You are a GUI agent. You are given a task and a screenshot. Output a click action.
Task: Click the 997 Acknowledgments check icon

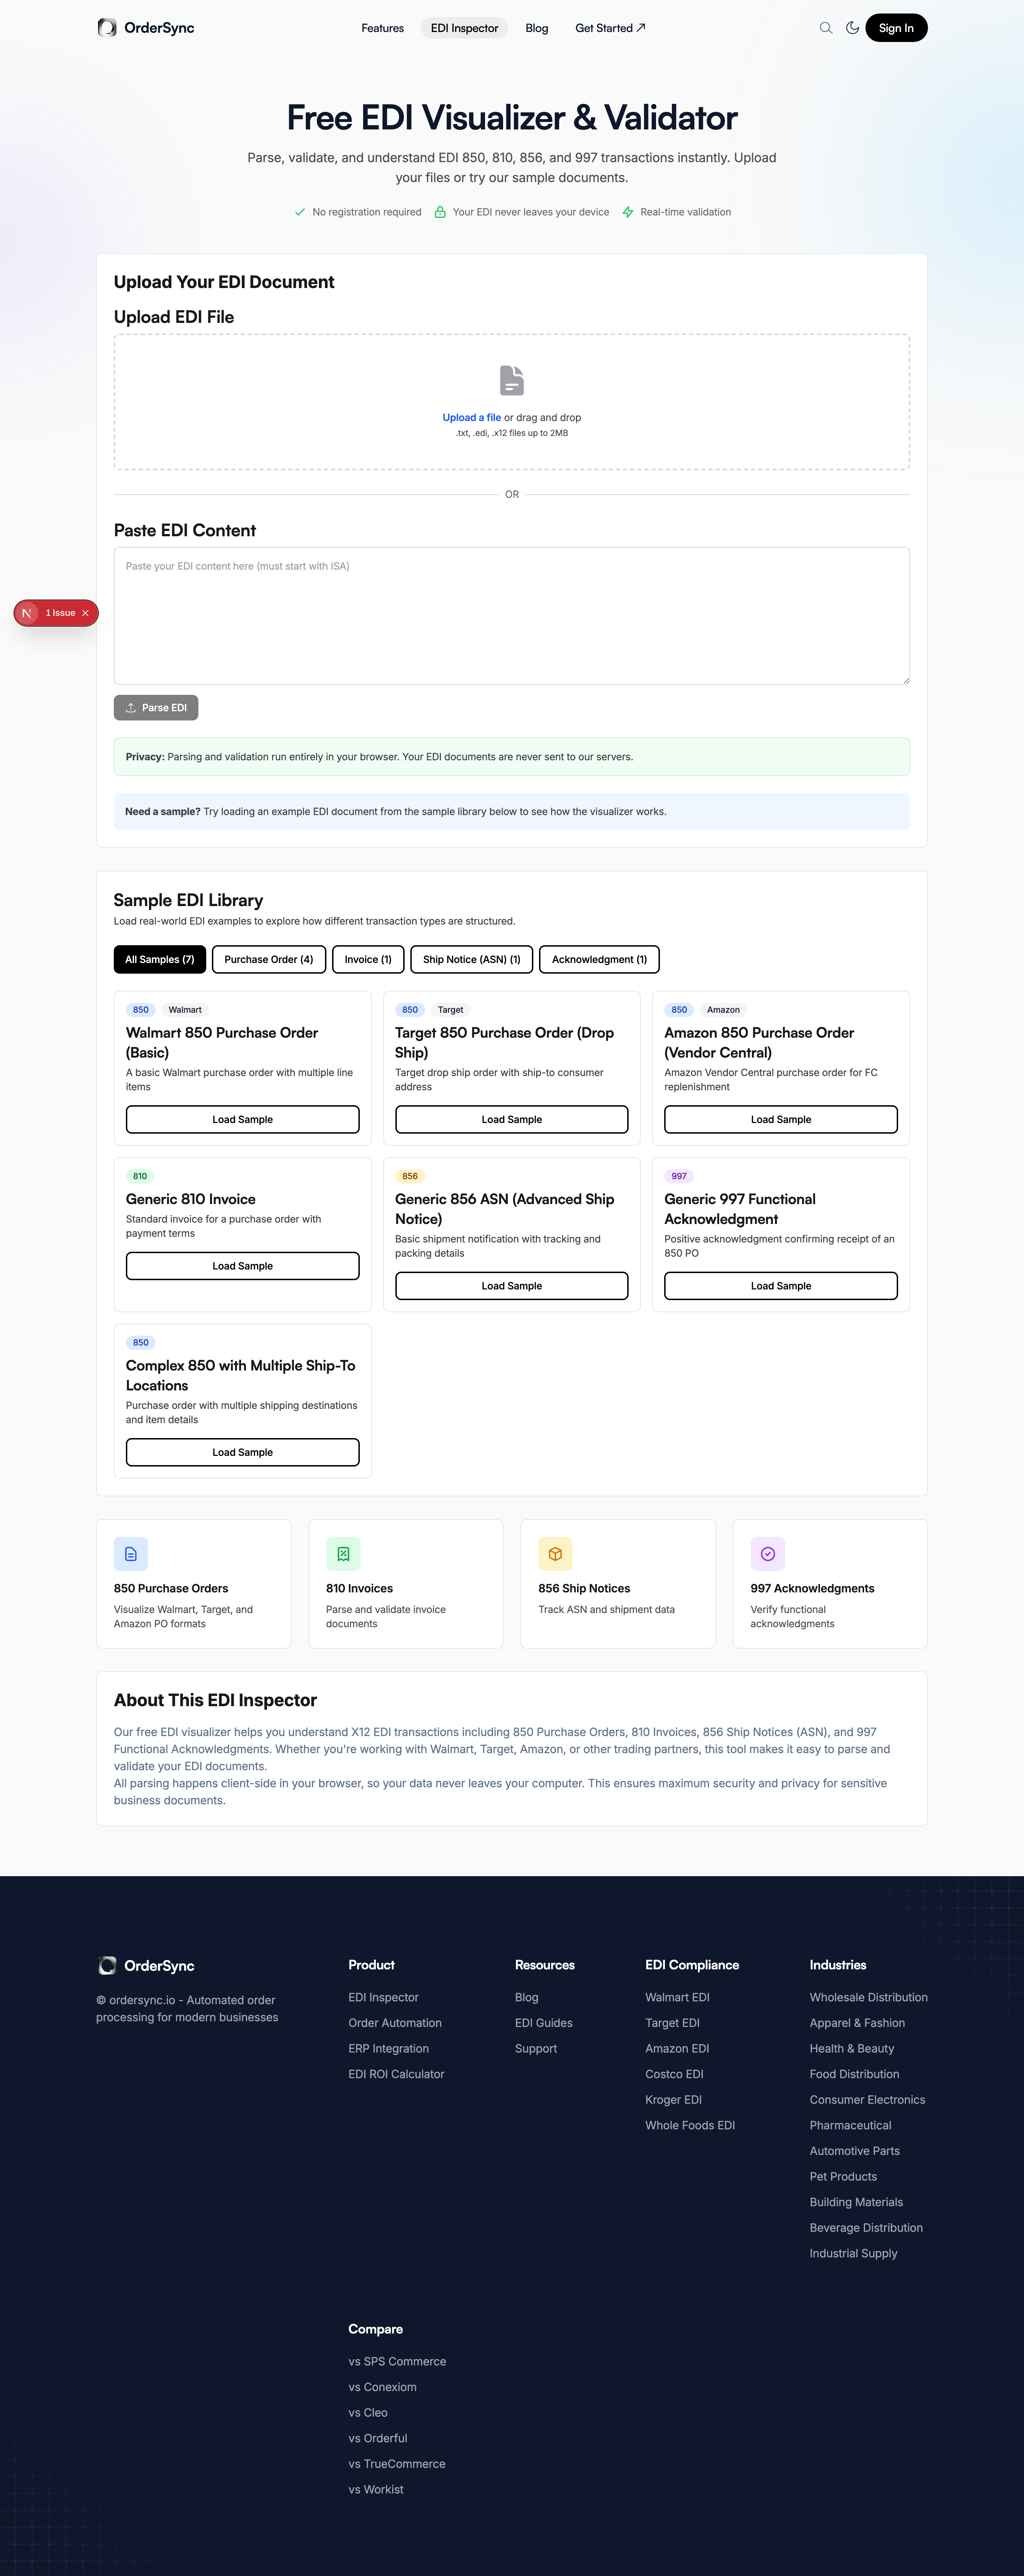click(768, 1554)
